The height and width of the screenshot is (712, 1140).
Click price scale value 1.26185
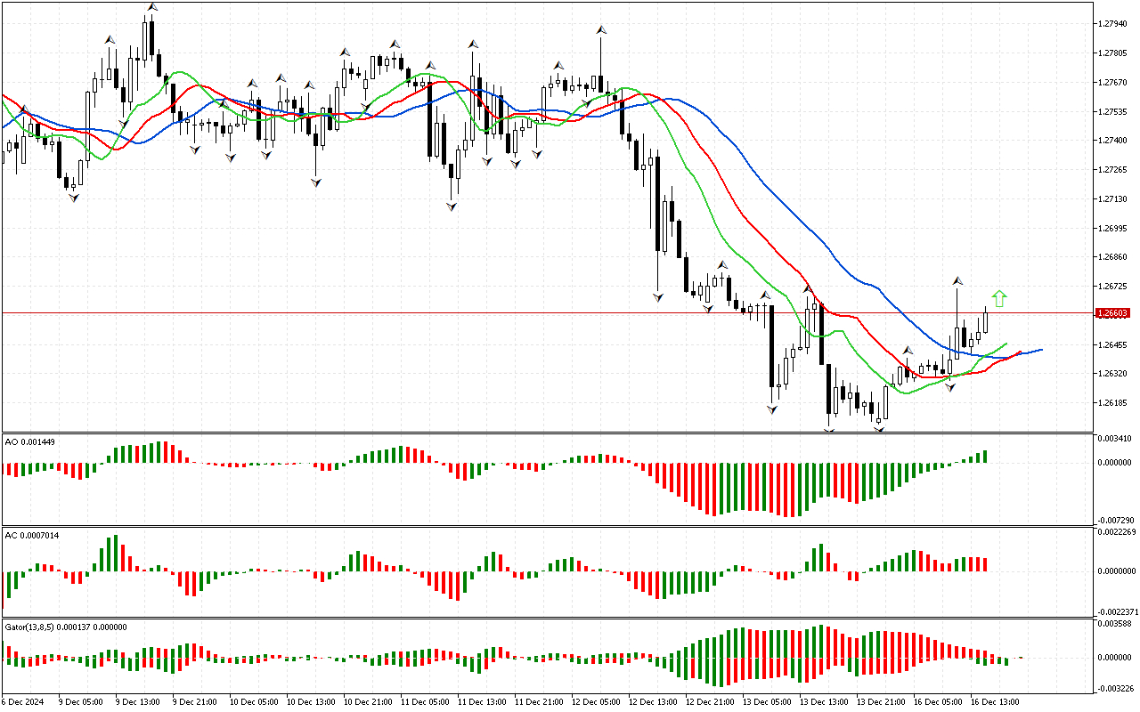1113,403
